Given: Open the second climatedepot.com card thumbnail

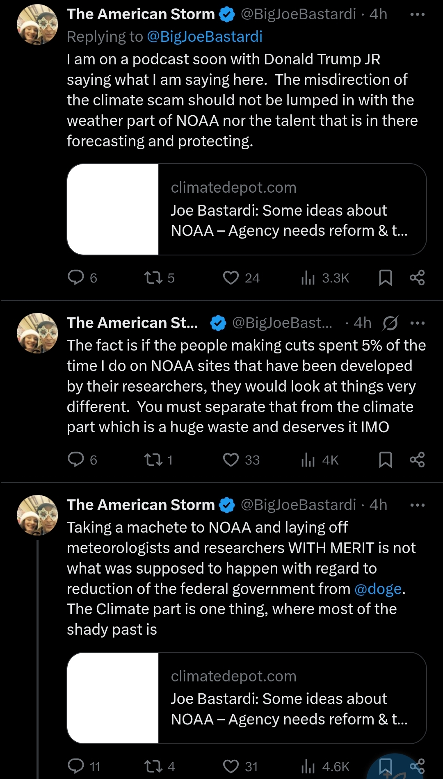Looking at the screenshot, I should [113, 698].
